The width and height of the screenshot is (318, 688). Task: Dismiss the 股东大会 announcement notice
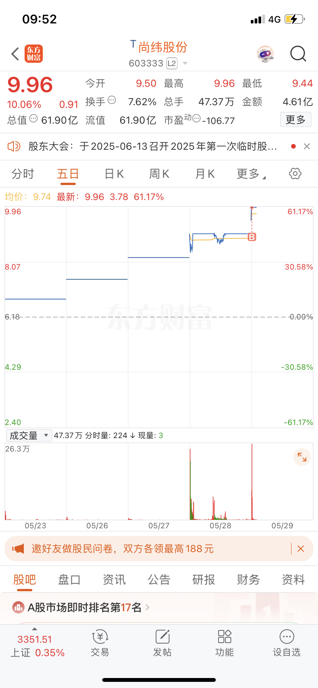coord(307,146)
